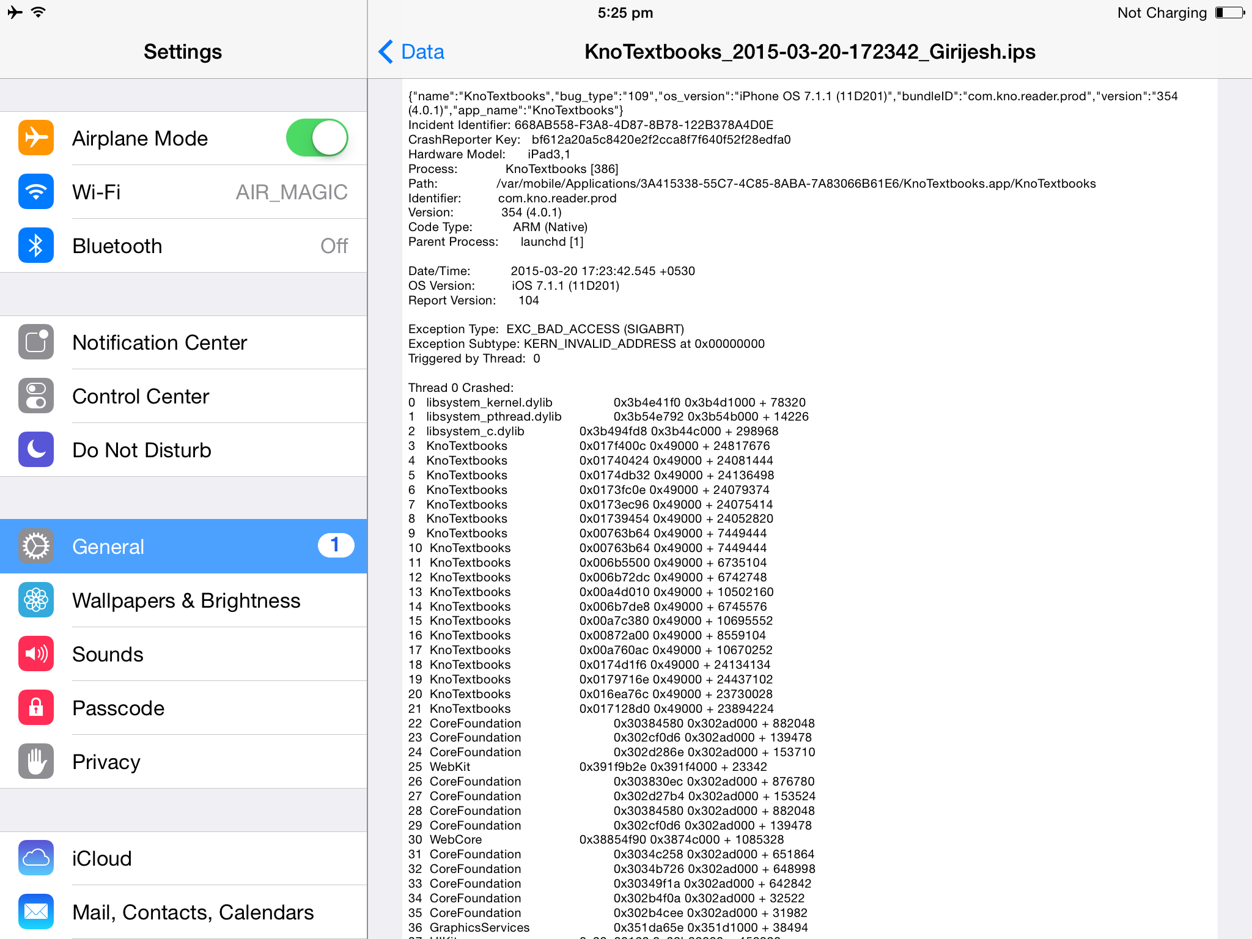
Task: Tap the Triggered by Thread line
Action: tap(474, 359)
